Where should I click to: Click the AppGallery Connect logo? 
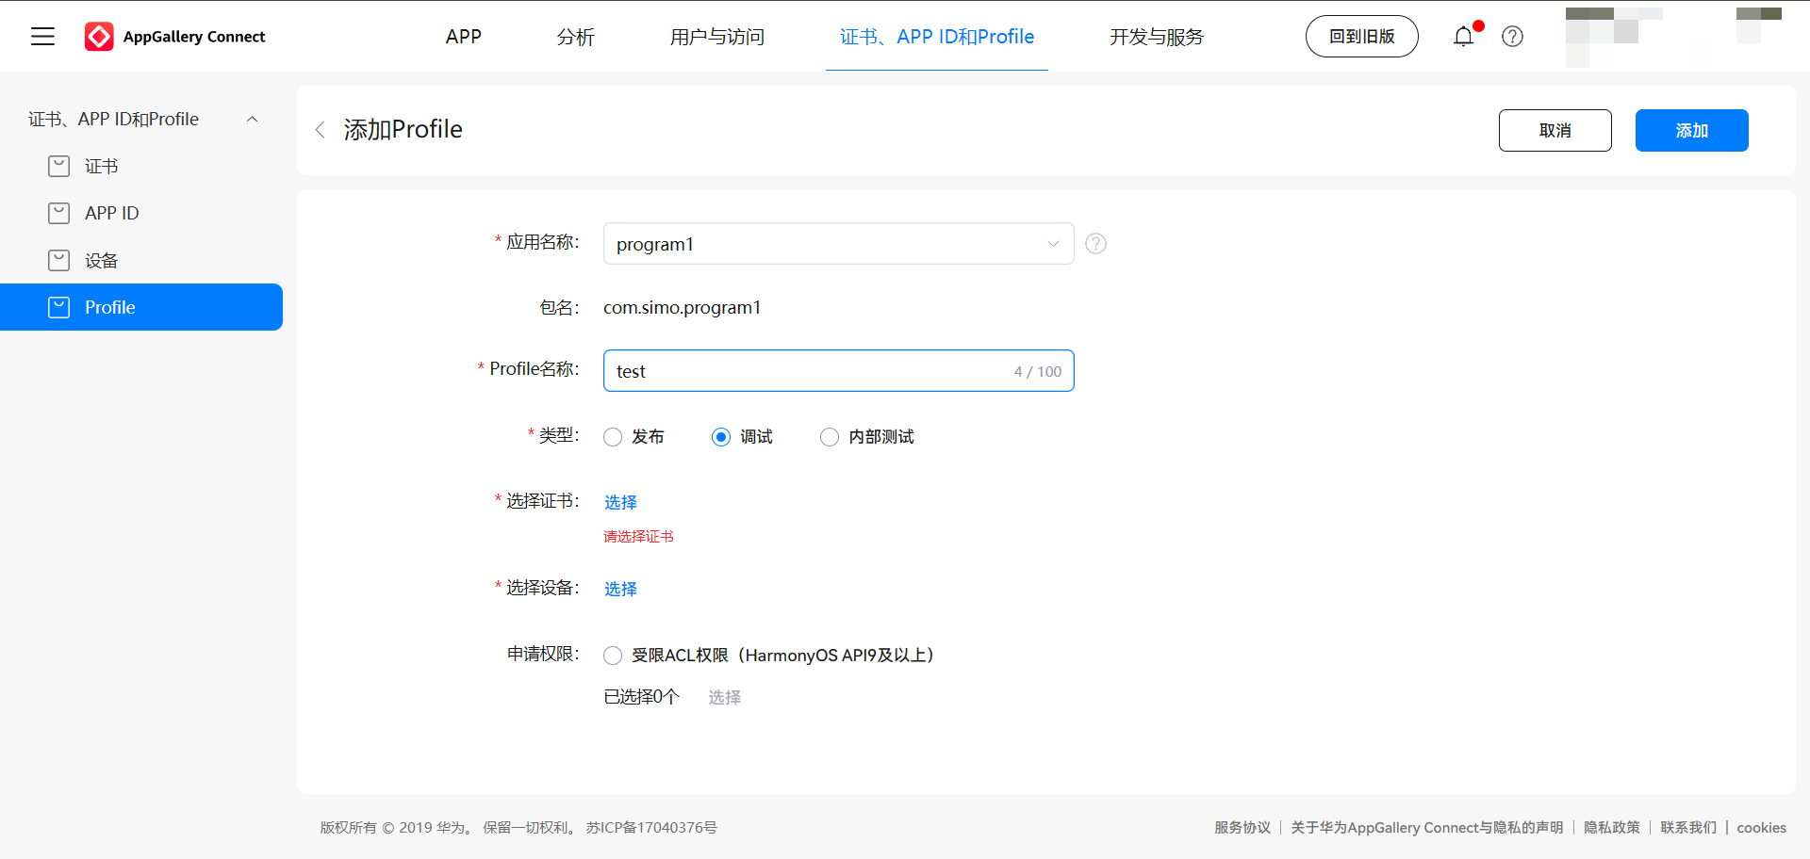tap(175, 37)
